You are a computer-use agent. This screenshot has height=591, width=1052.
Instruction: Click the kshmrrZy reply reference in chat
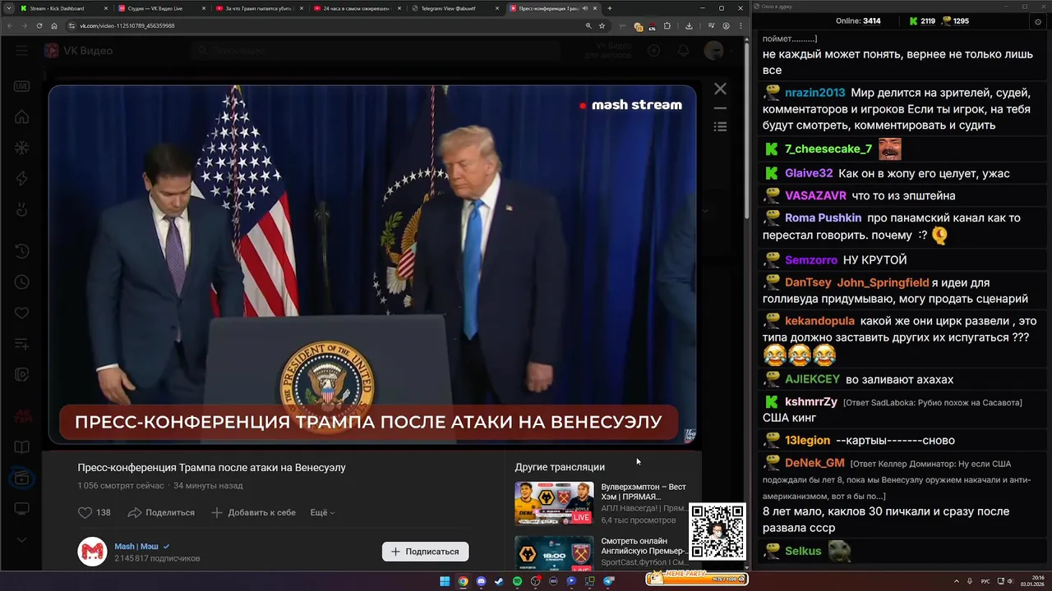pos(933,402)
